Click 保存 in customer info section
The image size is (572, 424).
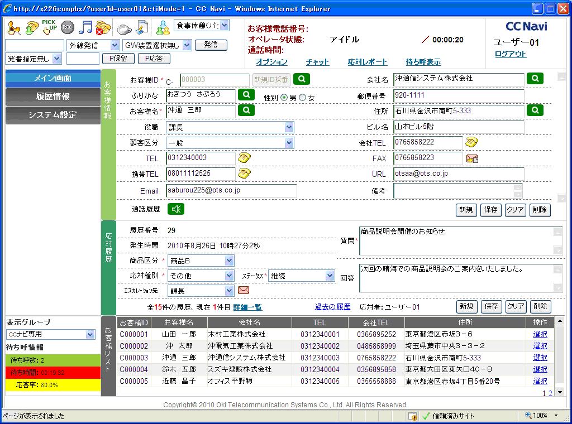[490, 210]
